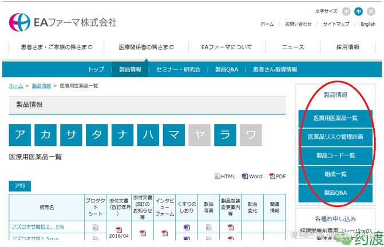Click the 販売名 column header

47,208
